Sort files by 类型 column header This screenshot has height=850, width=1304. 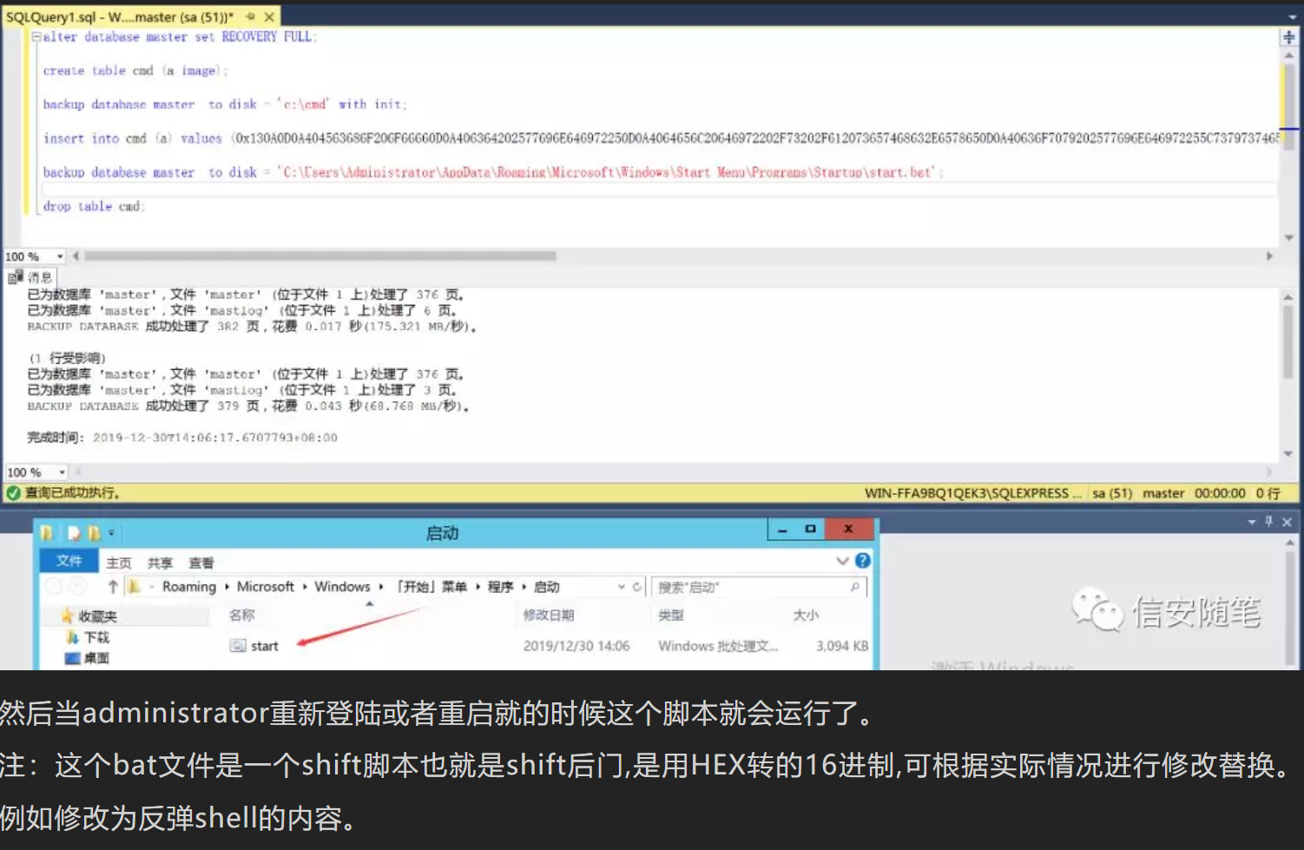click(x=671, y=615)
